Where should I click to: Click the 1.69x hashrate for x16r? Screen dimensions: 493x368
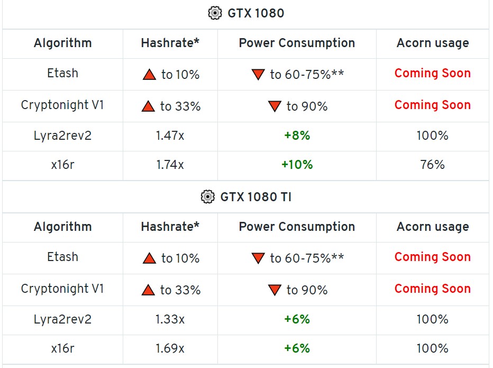pos(170,348)
